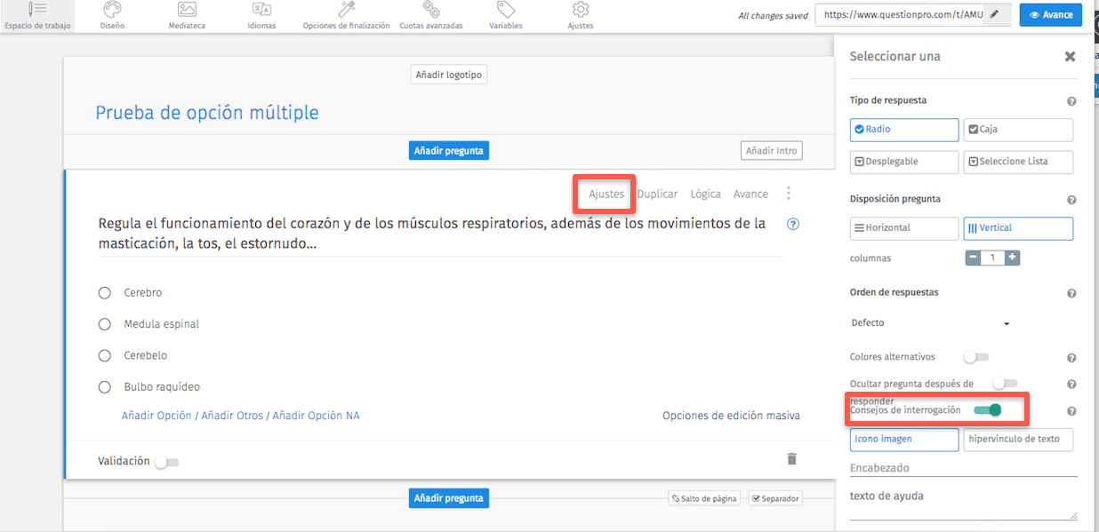Screen dimensions: 1099x532
Task: Open the Espacio de trabajo workspace tab
Action: [x=36, y=16]
